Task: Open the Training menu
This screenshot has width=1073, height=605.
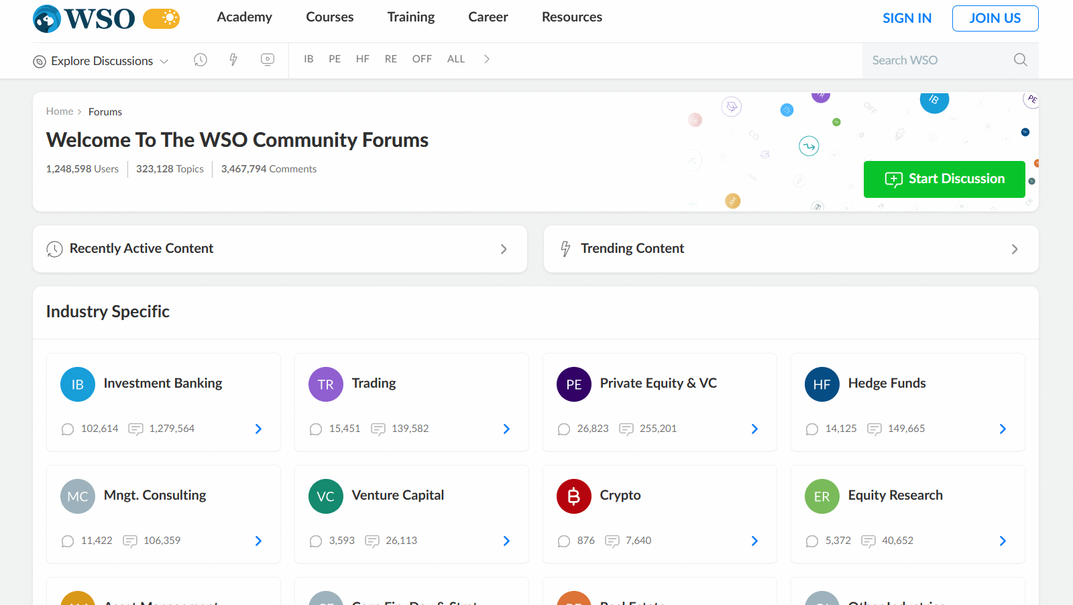Action: [411, 17]
